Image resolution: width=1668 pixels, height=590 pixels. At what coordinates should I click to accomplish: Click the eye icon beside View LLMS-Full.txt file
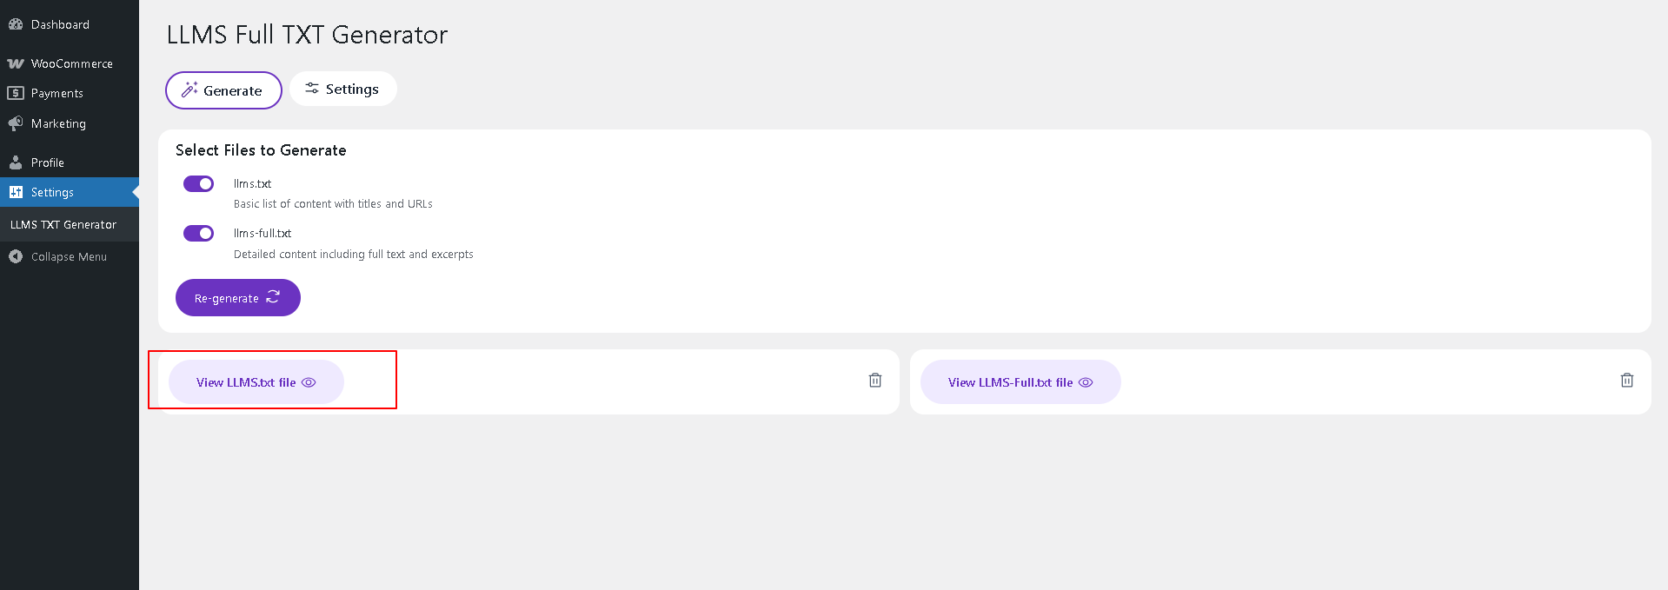tap(1086, 382)
